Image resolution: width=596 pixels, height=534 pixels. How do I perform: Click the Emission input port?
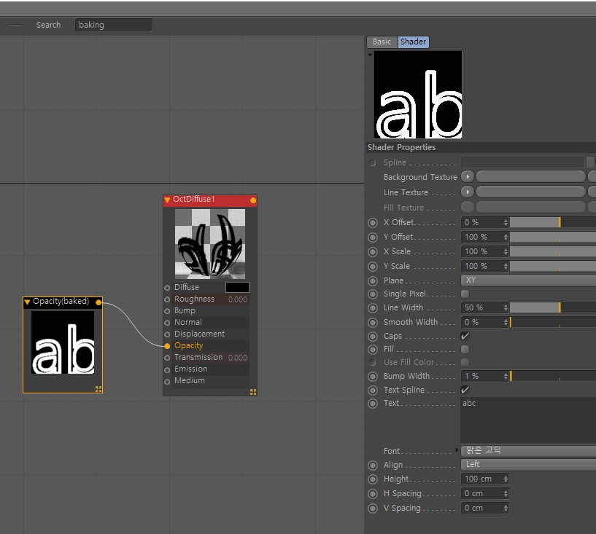167,369
